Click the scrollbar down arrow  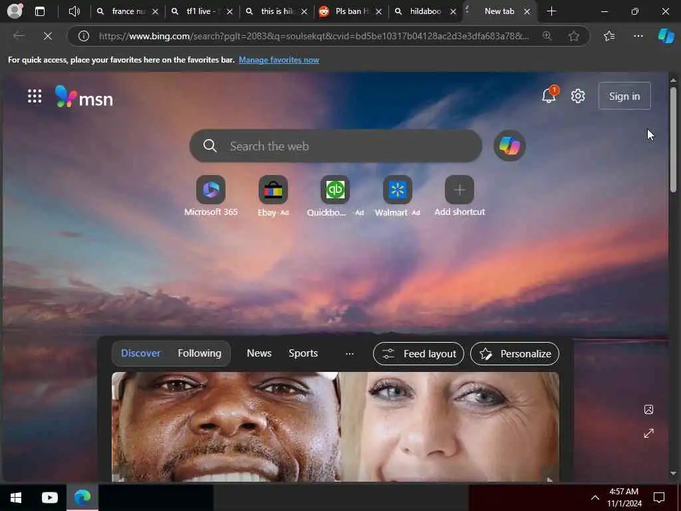pos(673,473)
